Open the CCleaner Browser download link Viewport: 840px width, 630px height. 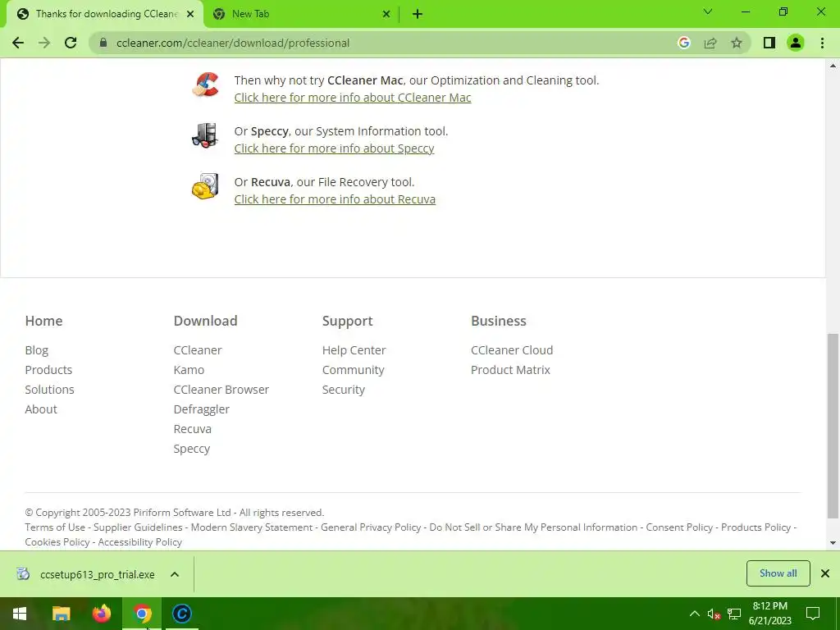coord(221,390)
